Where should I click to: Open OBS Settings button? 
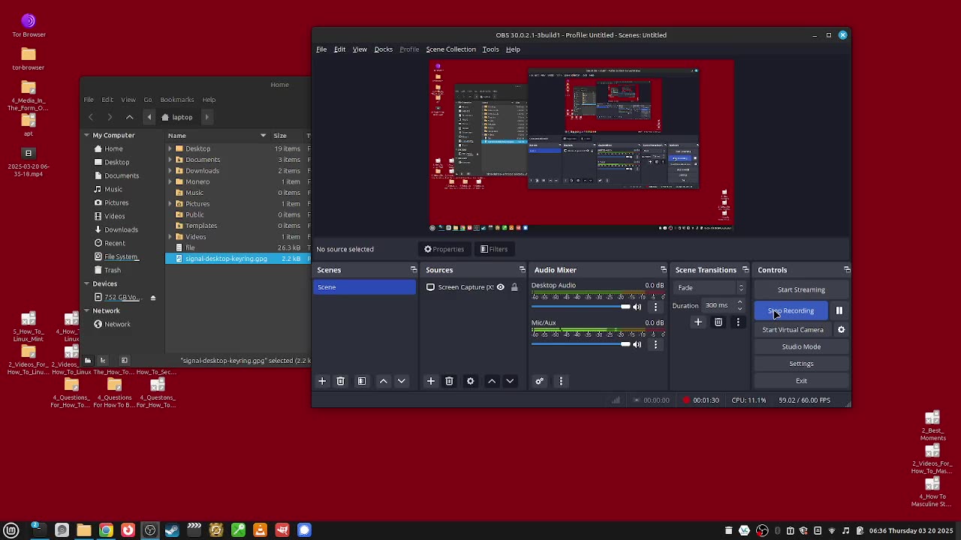[801, 364]
